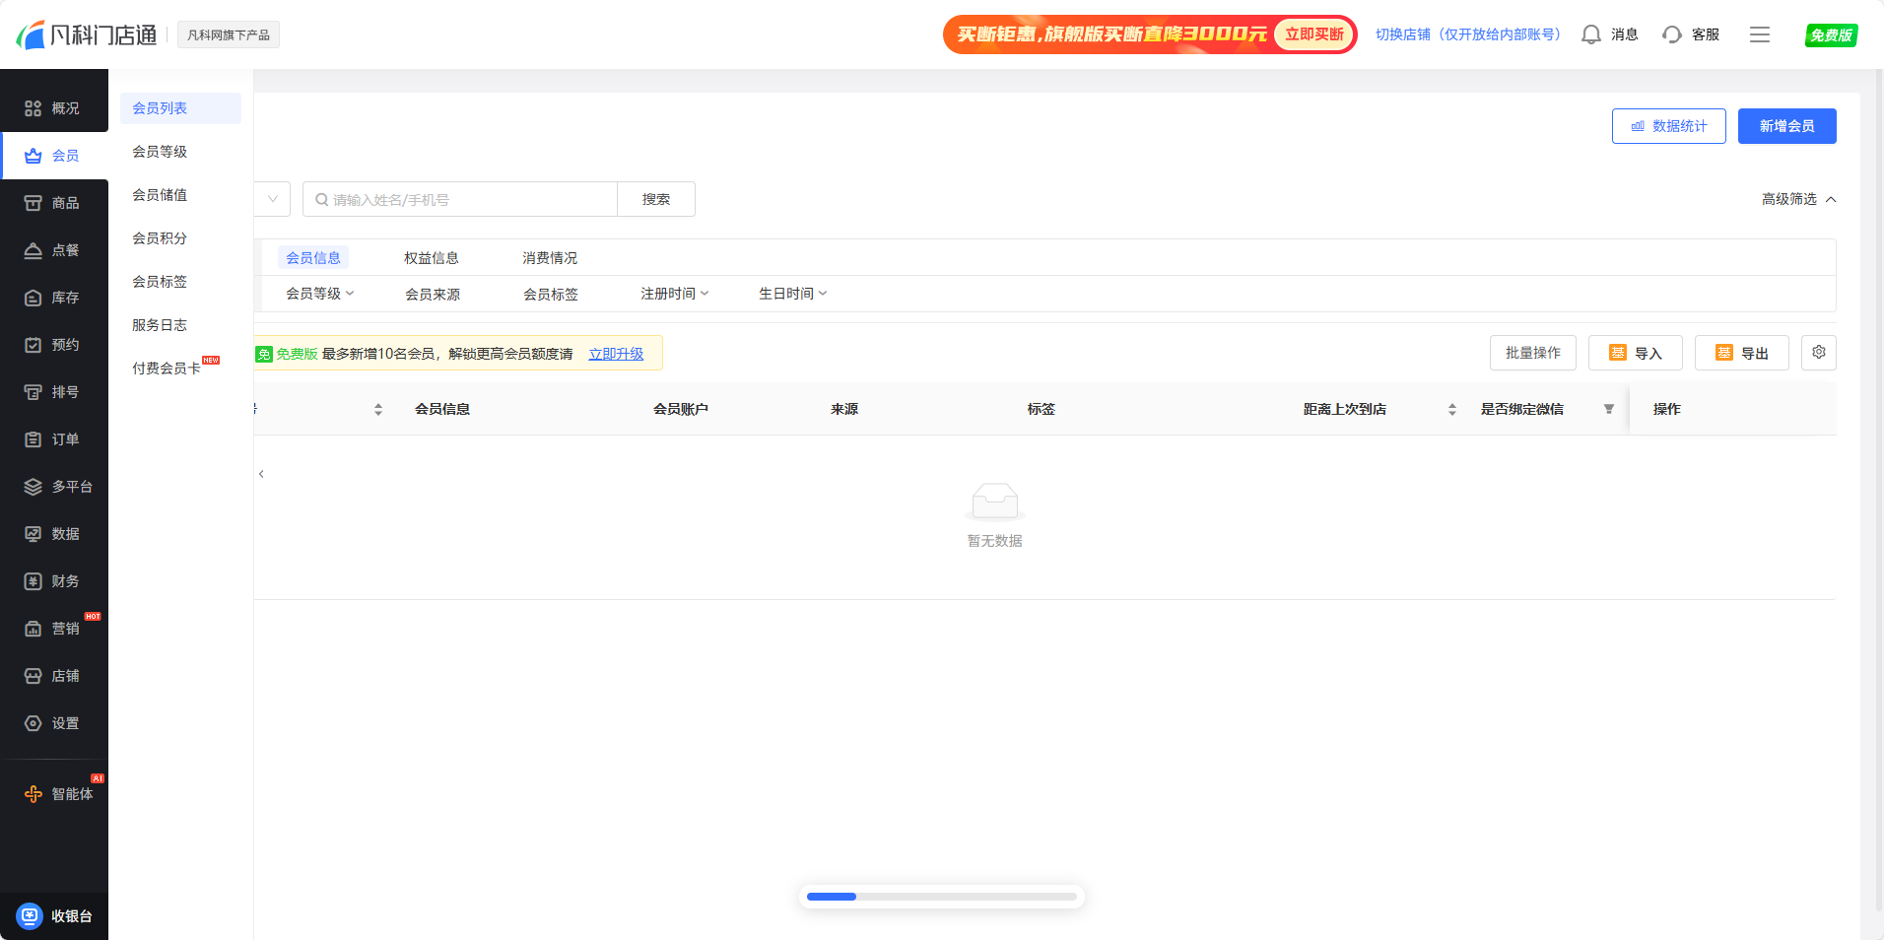Click the table settings gear icon
The image size is (1884, 940).
(1818, 352)
